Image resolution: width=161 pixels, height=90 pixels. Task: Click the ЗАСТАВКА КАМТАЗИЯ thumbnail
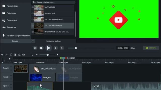pos(39,25)
